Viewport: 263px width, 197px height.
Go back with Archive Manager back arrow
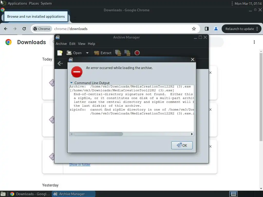point(60,64)
